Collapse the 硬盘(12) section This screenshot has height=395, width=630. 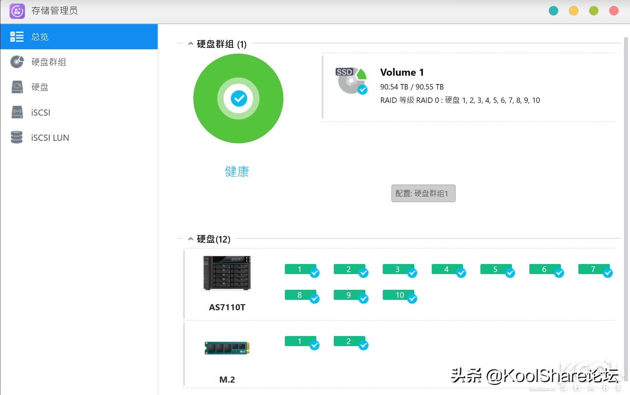pyautogui.click(x=190, y=239)
